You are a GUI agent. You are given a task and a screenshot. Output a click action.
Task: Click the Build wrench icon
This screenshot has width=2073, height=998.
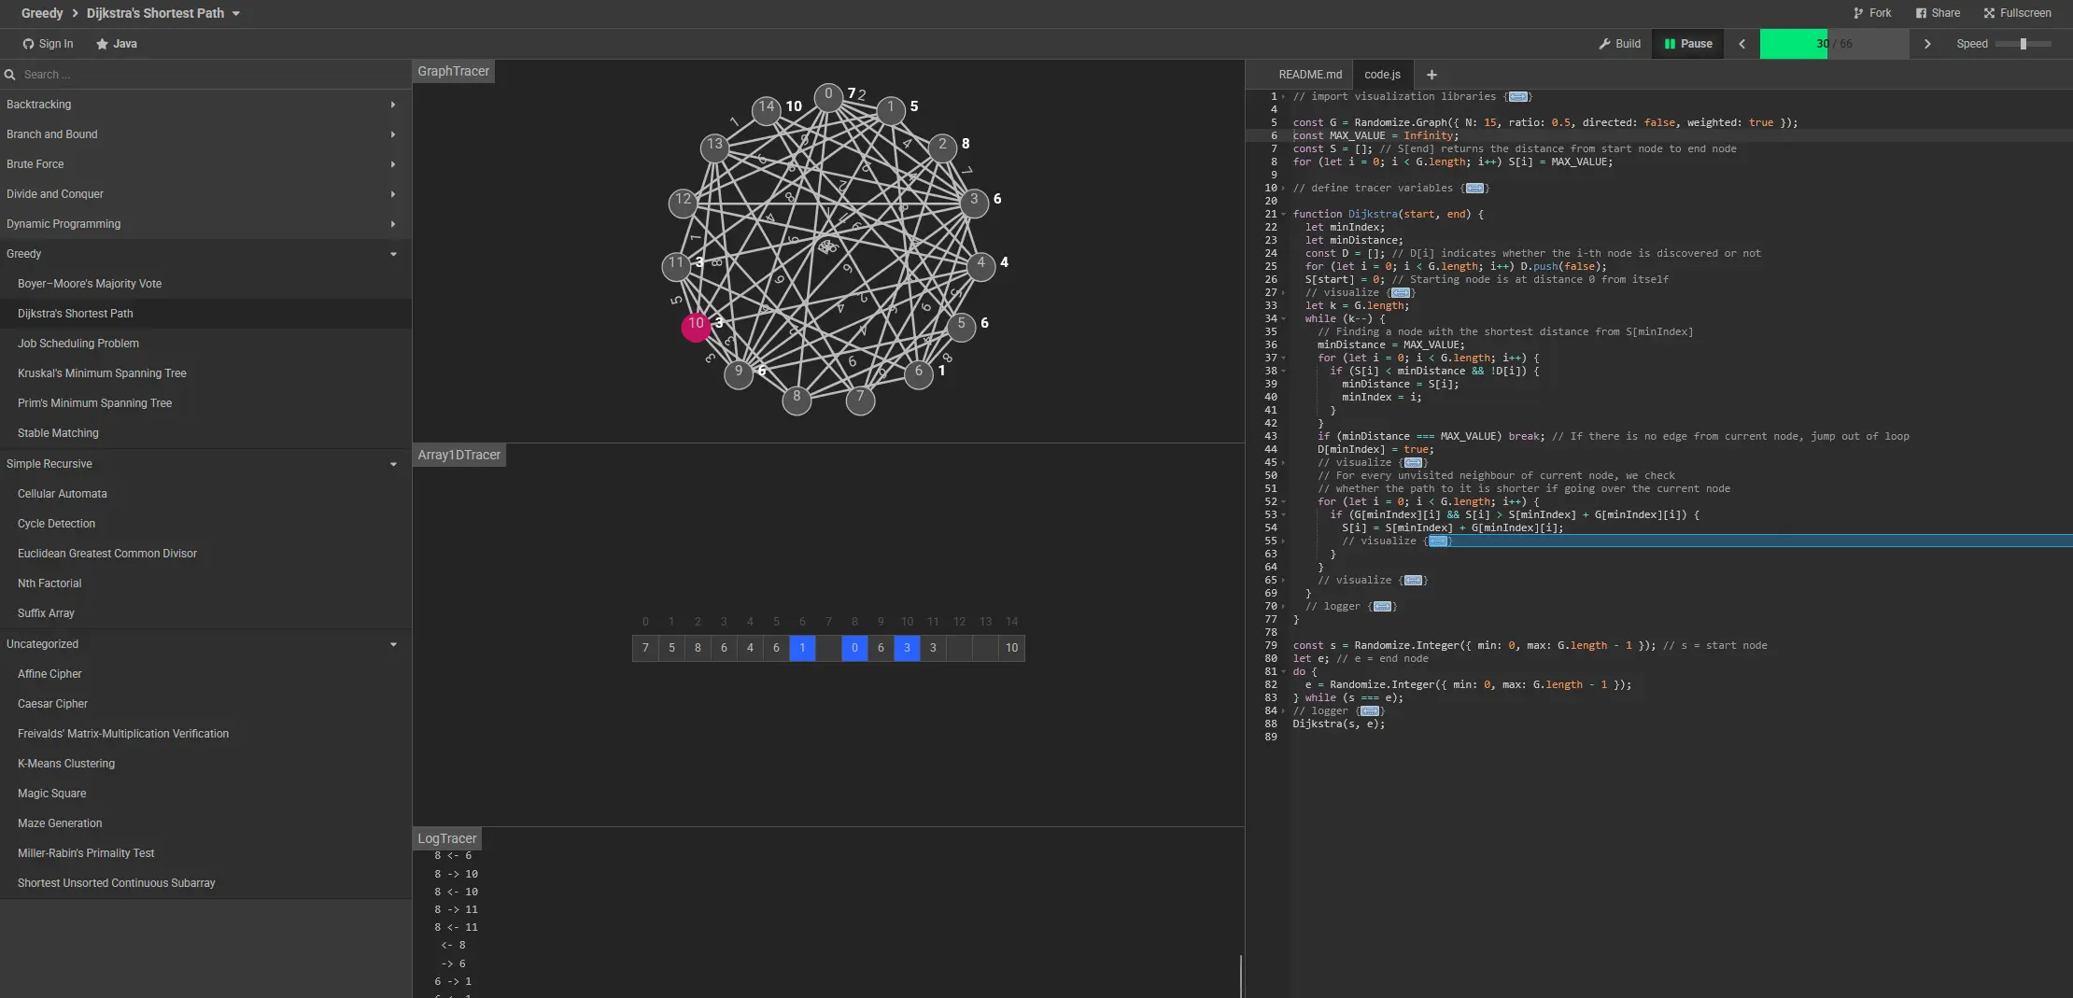tap(1604, 44)
